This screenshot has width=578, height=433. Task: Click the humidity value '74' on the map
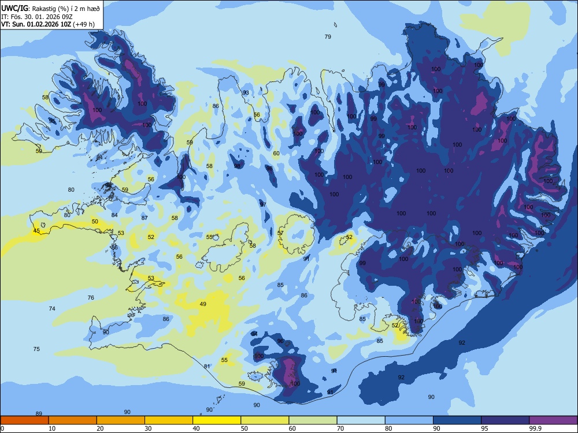(x=52, y=308)
